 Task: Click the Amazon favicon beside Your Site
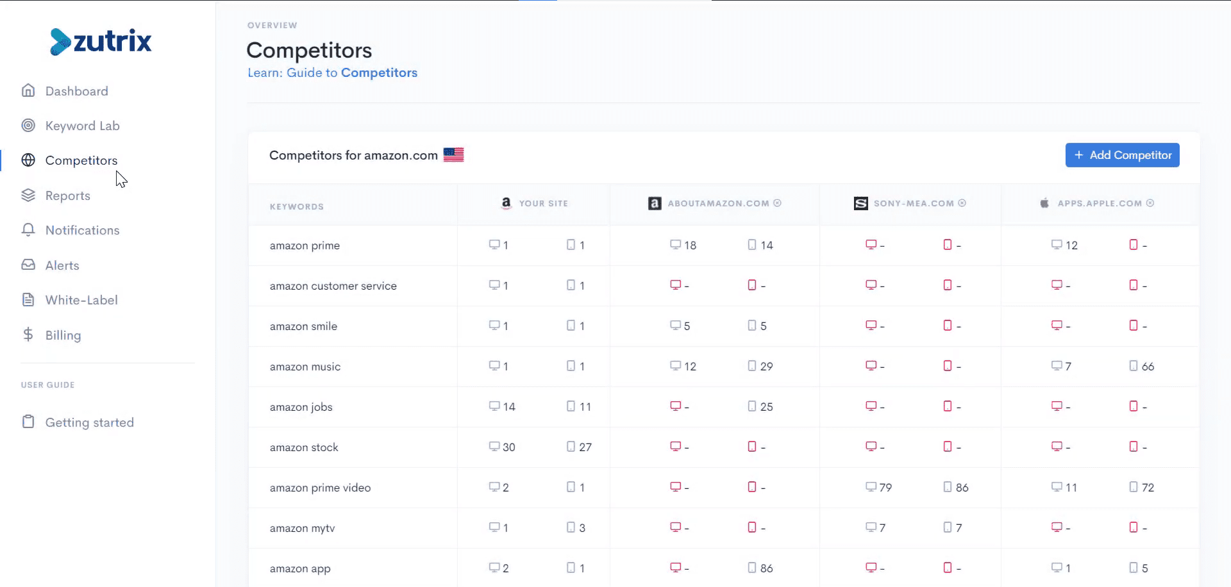[x=507, y=203]
